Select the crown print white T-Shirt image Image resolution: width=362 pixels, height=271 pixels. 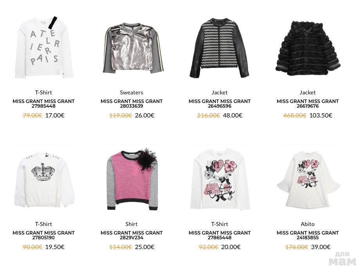coord(43,179)
